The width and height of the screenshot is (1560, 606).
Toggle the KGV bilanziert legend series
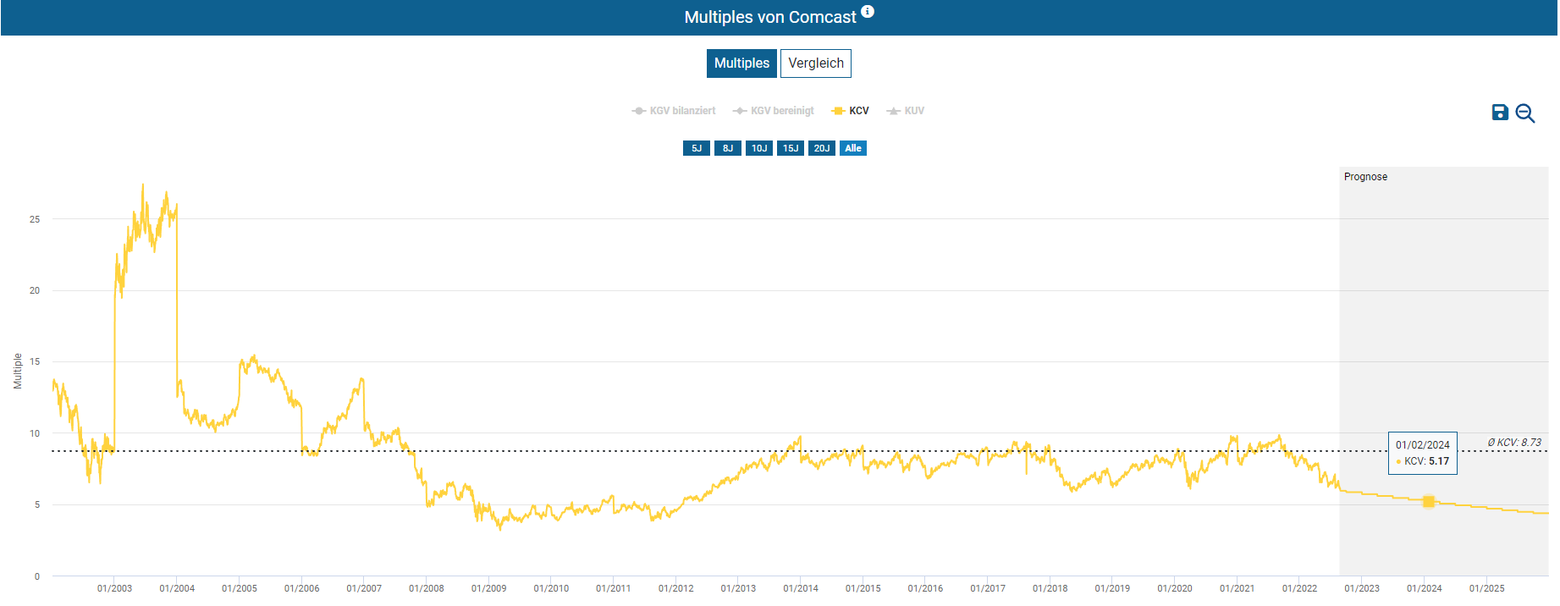point(674,111)
